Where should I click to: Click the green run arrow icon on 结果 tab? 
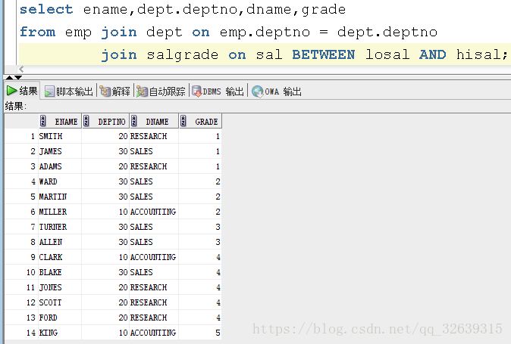[x=11, y=91]
